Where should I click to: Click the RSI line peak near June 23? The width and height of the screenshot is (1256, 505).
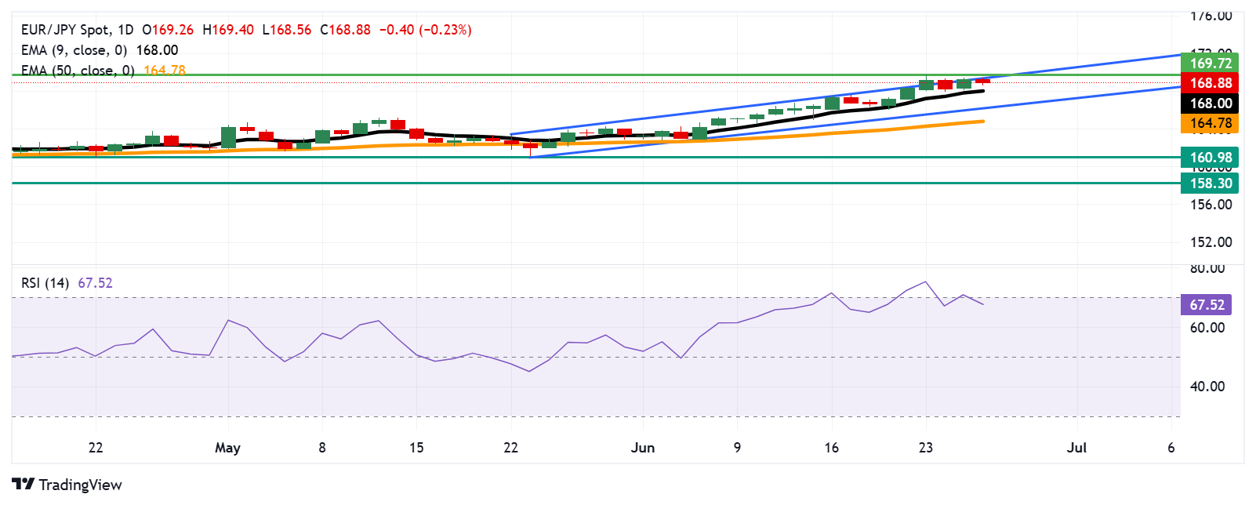[926, 282]
